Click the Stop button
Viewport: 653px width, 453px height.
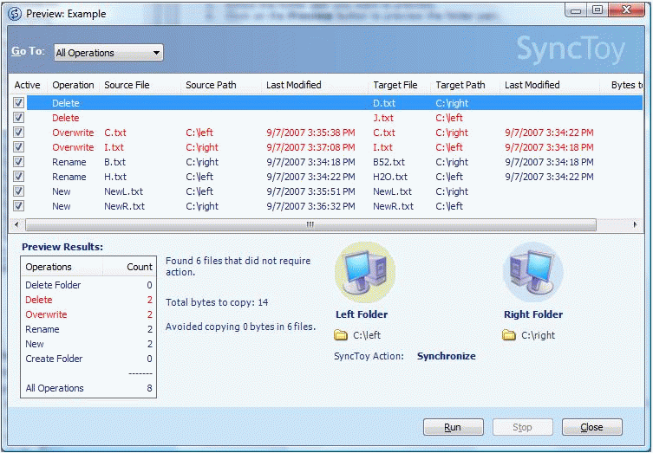(x=522, y=427)
